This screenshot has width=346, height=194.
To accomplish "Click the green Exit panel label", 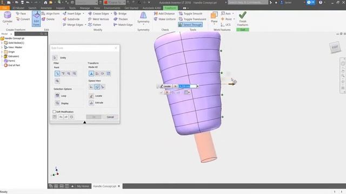I will pyautogui.click(x=243, y=30).
